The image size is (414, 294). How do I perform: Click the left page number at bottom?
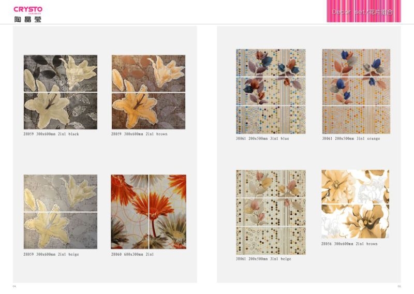pos(14,286)
